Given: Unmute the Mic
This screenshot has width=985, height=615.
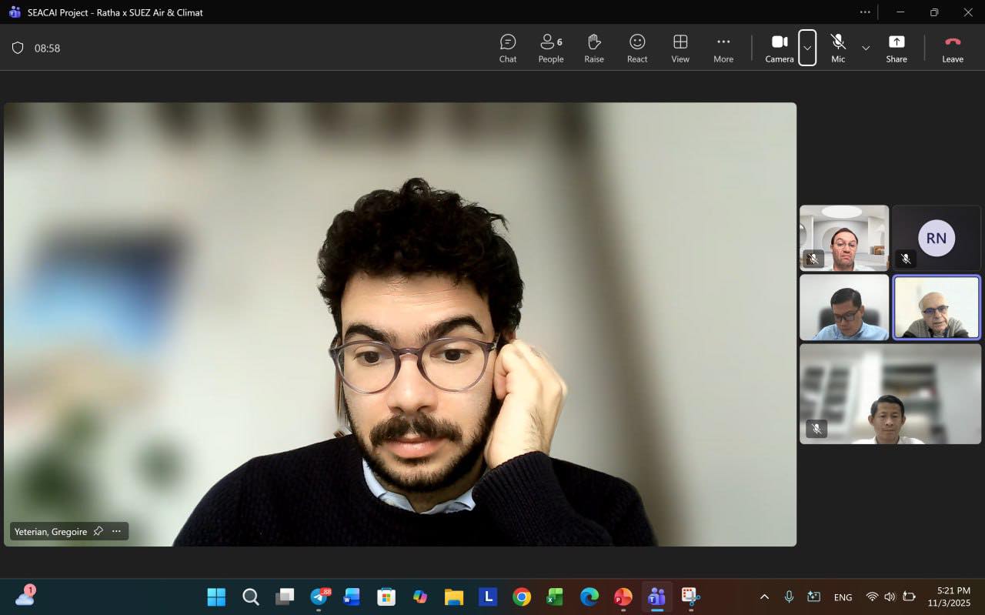Looking at the screenshot, I should point(838,48).
